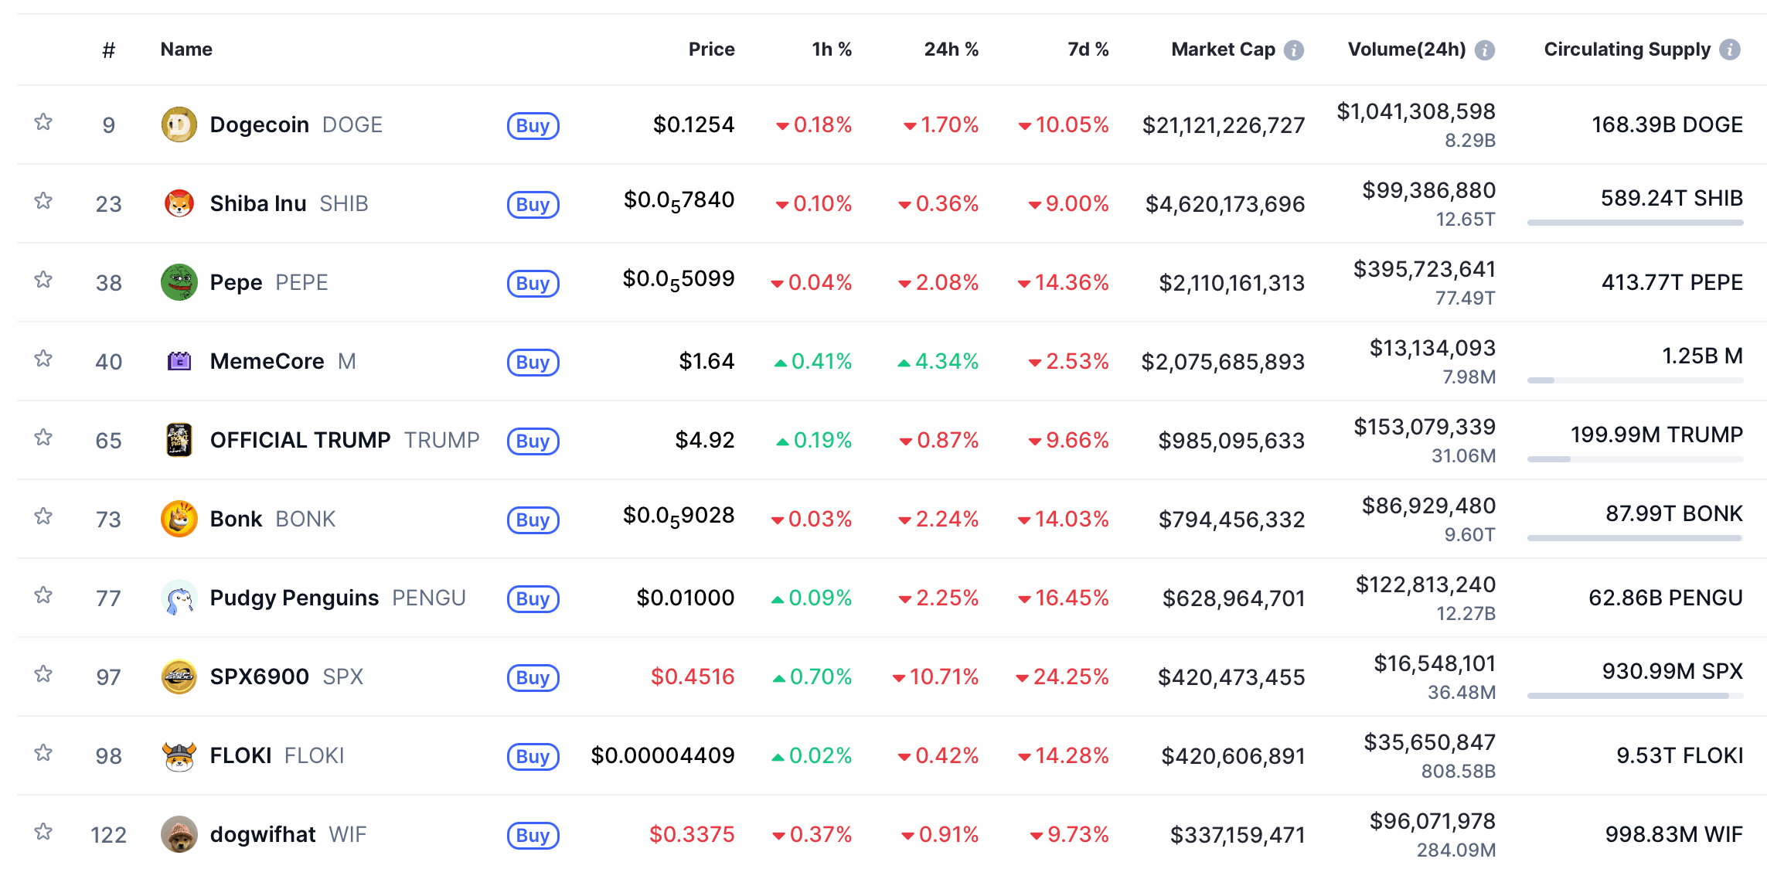
Task: Add dogwifhat to watchlist with star
Action: point(43,832)
